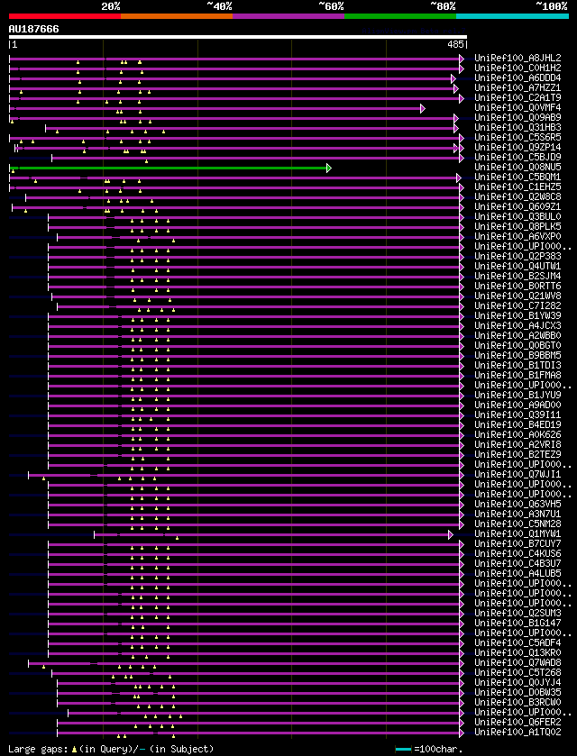
Task: Open hit UniRef100_D0BW35
Action: tap(517, 692)
